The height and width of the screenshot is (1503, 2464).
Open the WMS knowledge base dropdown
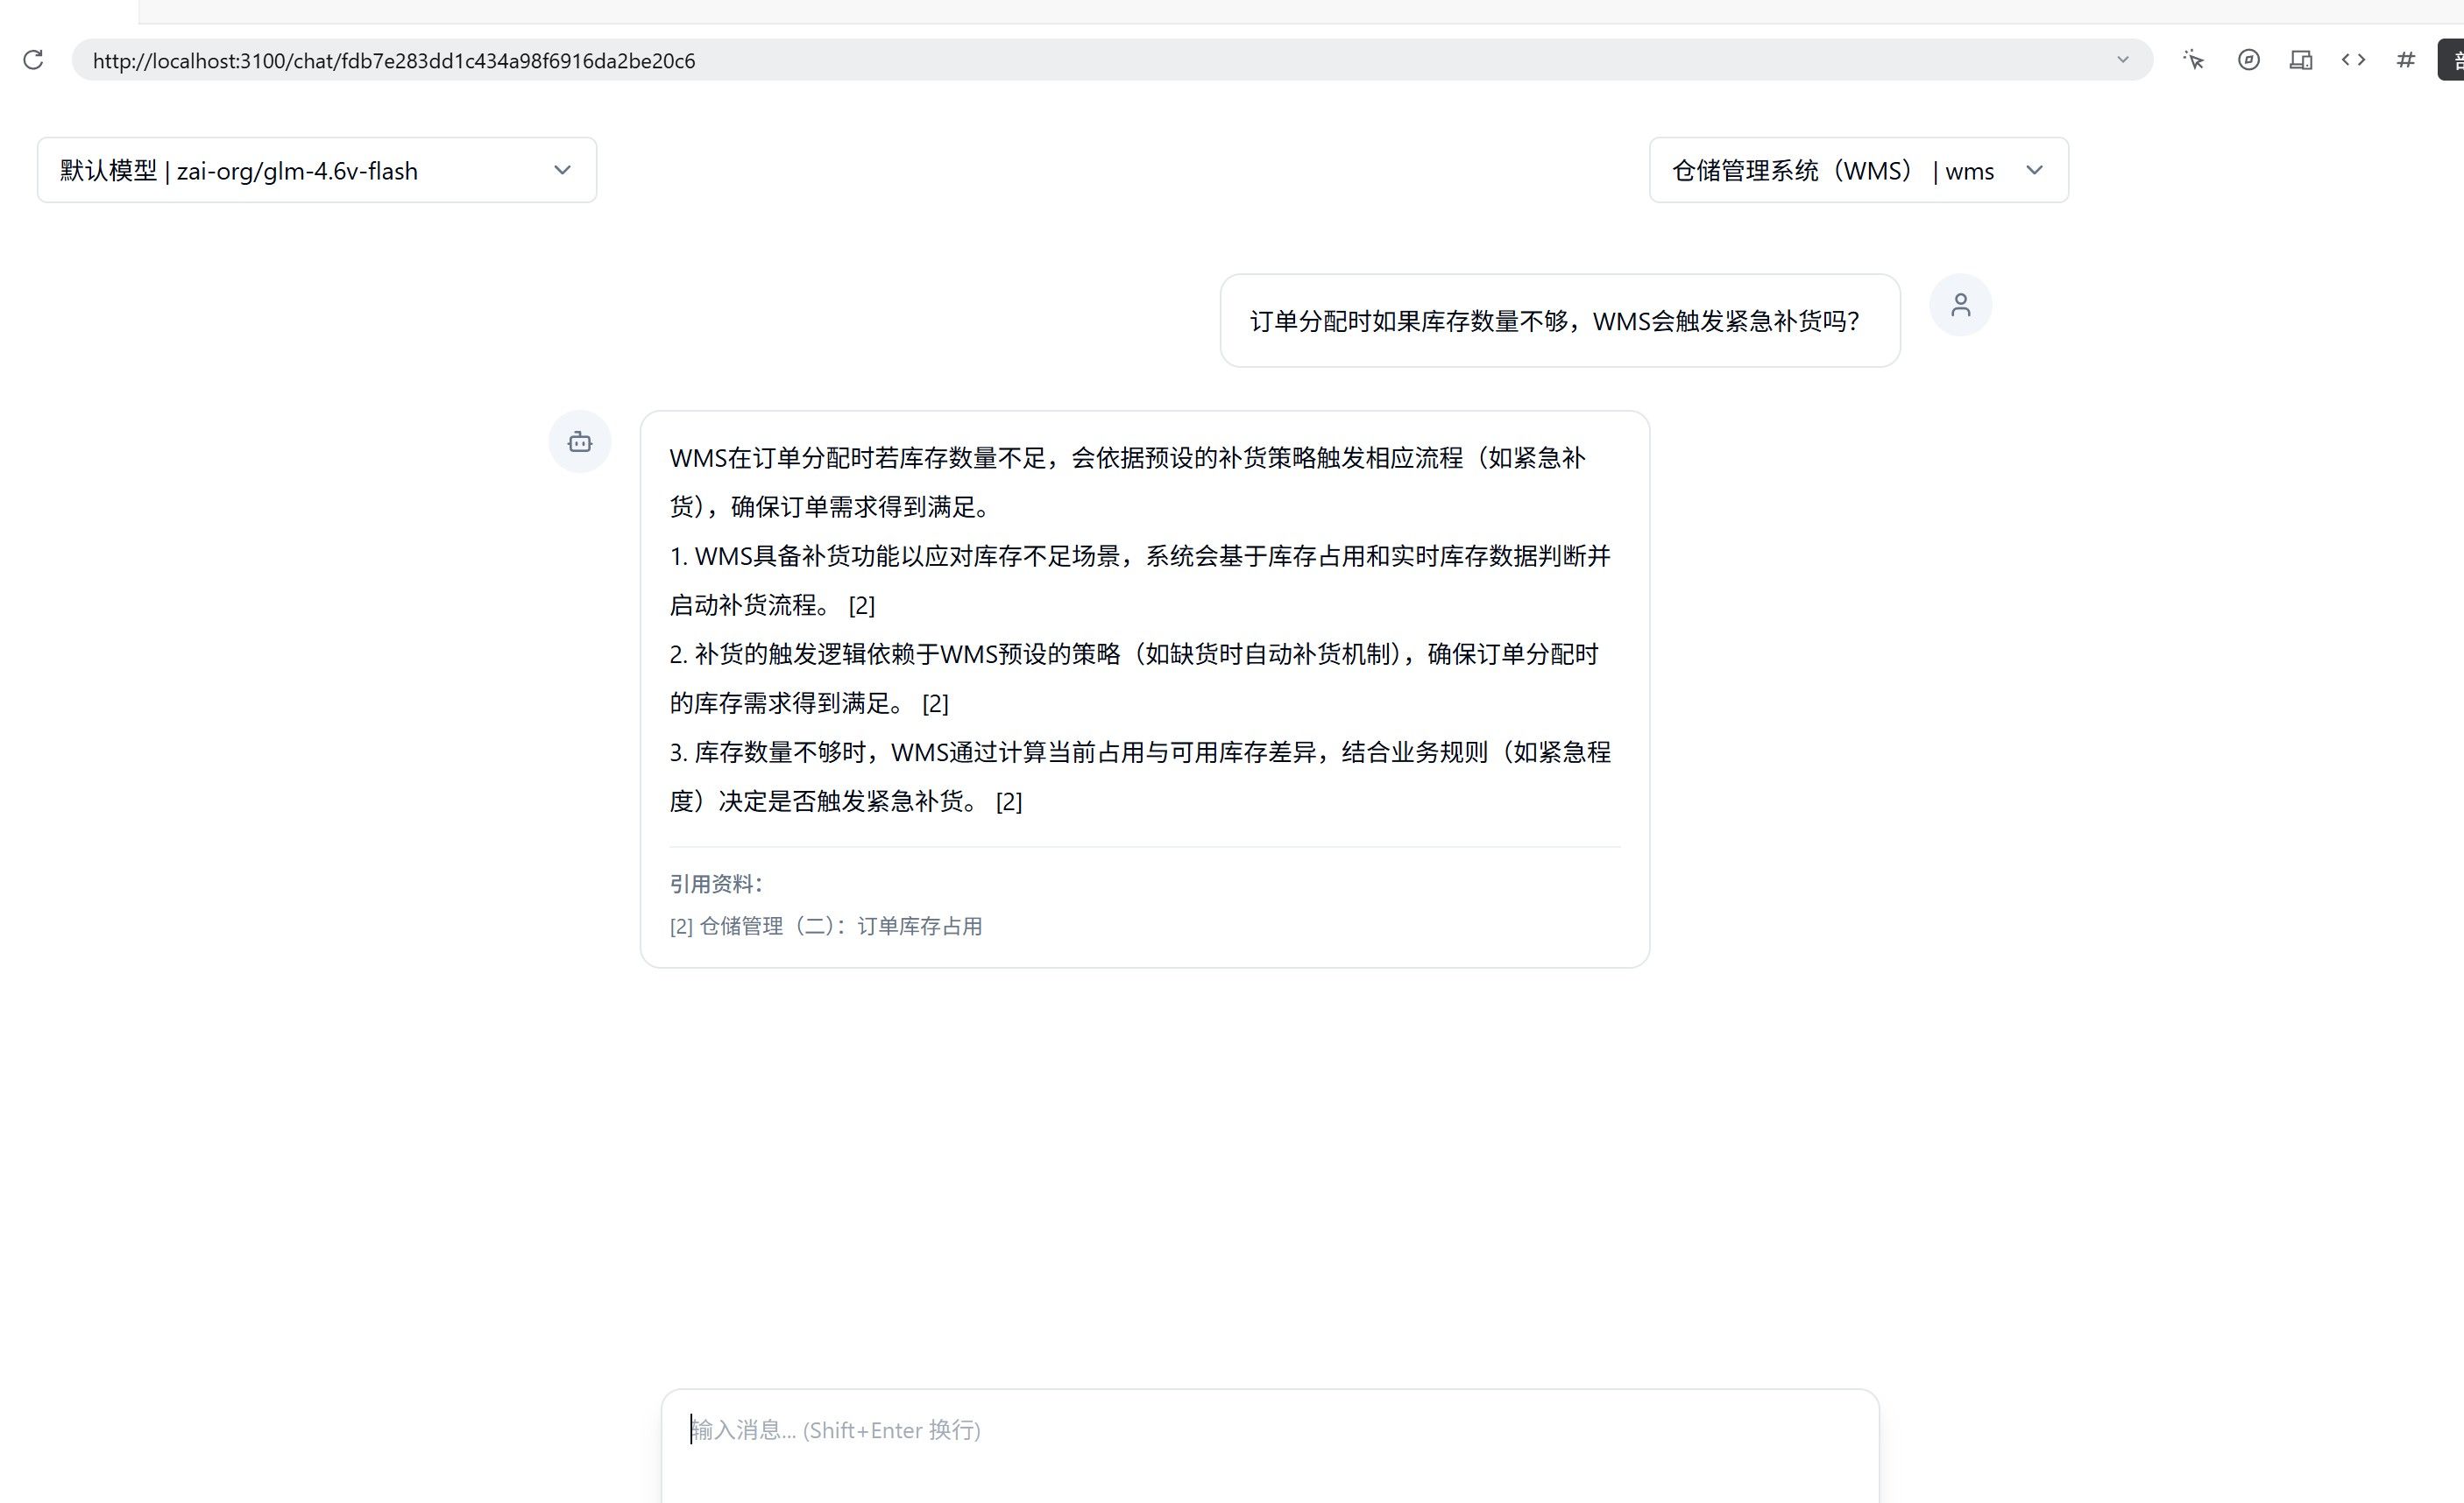pyautogui.click(x=1859, y=170)
